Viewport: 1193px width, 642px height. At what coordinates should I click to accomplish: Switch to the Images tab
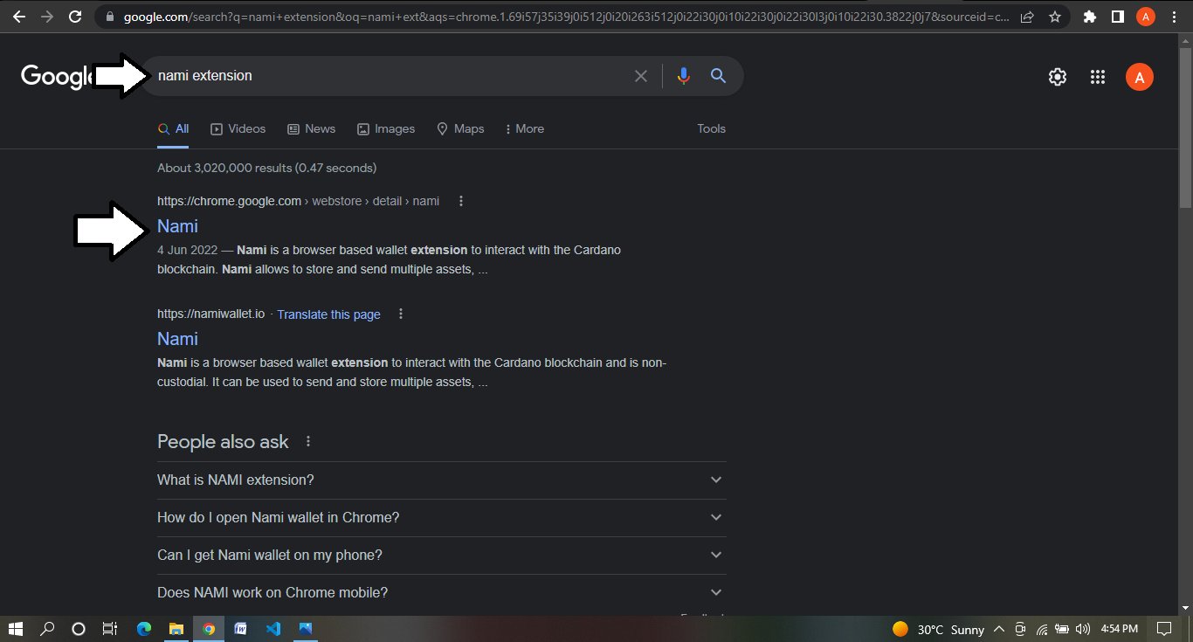click(x=386, y=128)
